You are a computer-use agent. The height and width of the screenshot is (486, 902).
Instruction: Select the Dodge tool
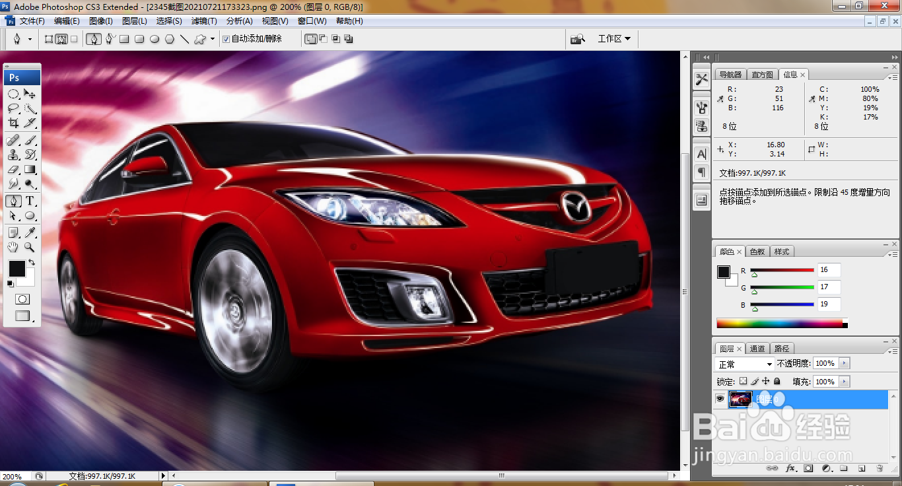tap(30, 184)
